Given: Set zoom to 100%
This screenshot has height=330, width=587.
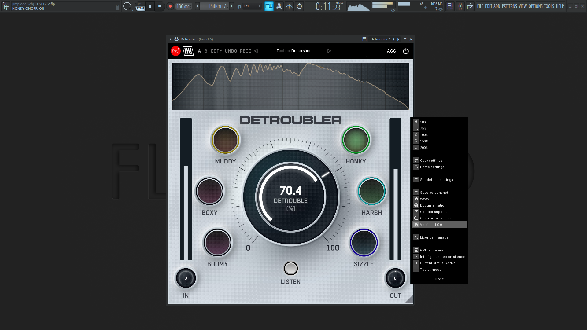Looking at the screenshot, I should 439,135.
